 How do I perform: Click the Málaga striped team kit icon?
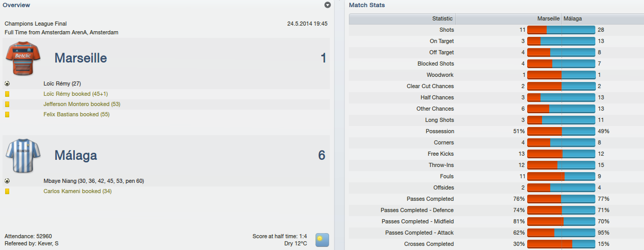coord(19,156)
